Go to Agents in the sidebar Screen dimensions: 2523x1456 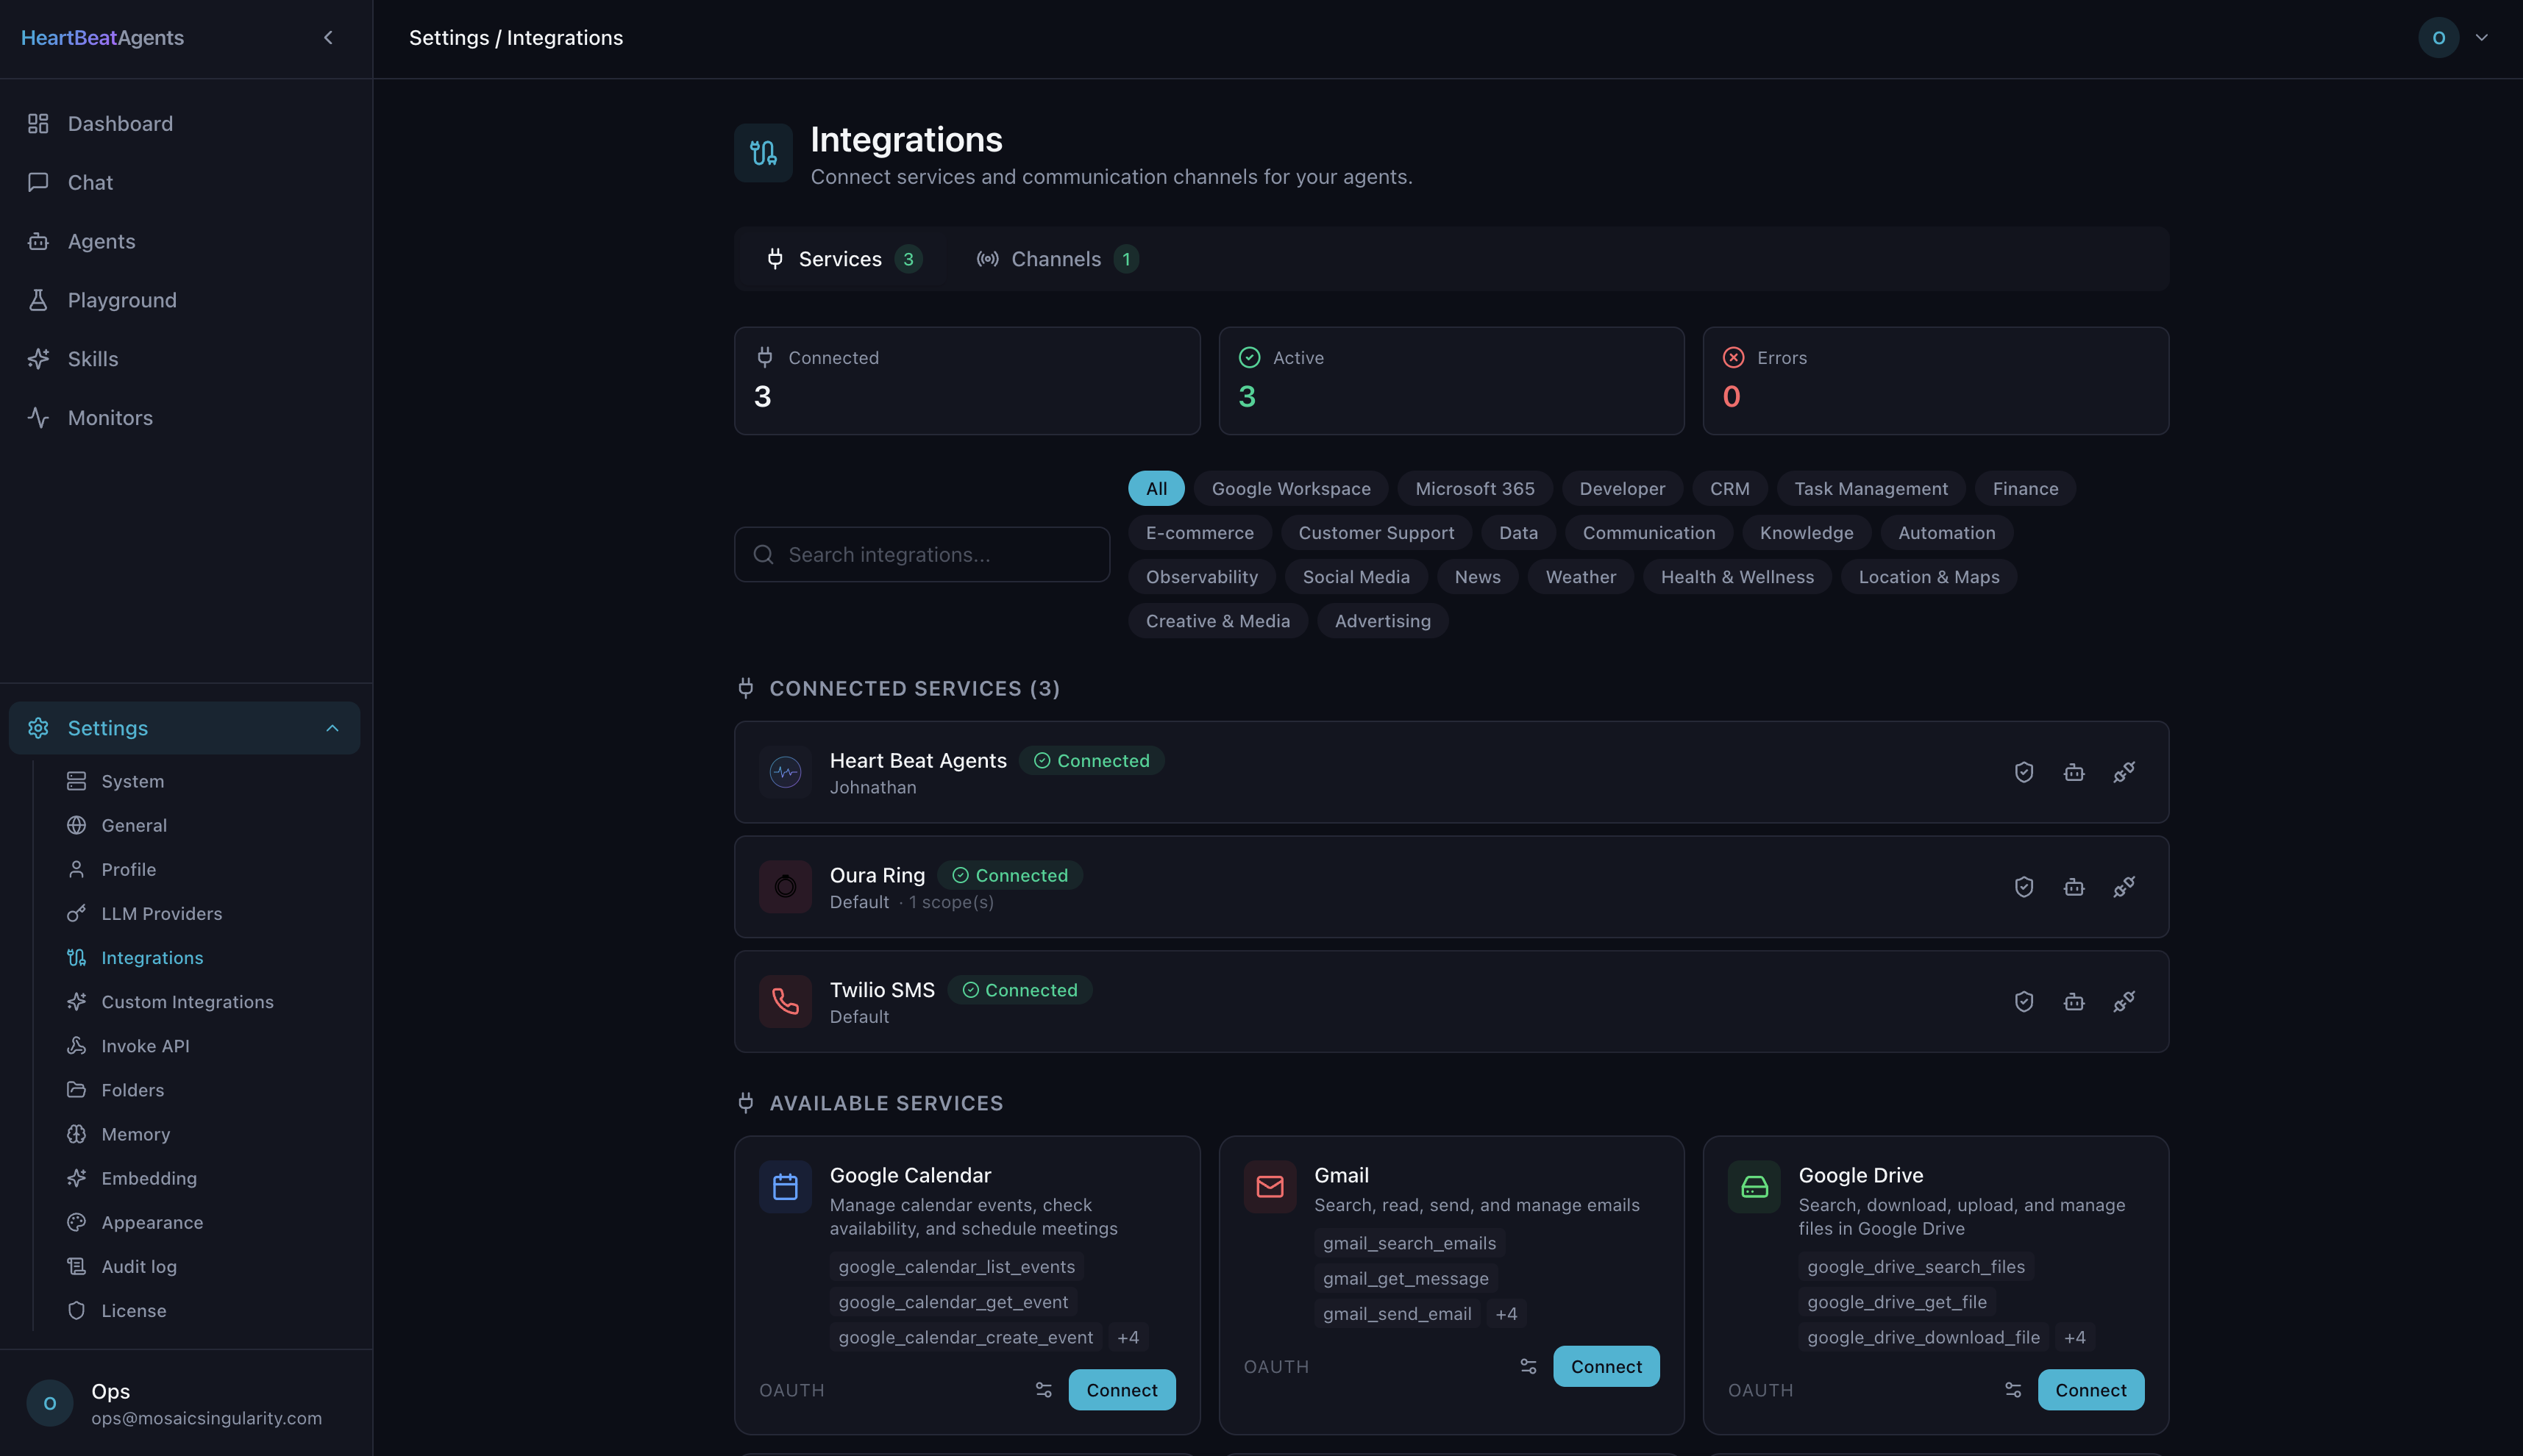click(186, 241)
